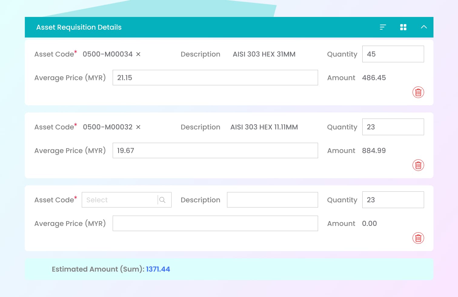
Task: Clear asset code 0500-M00032
Action: tap(138, 127)
